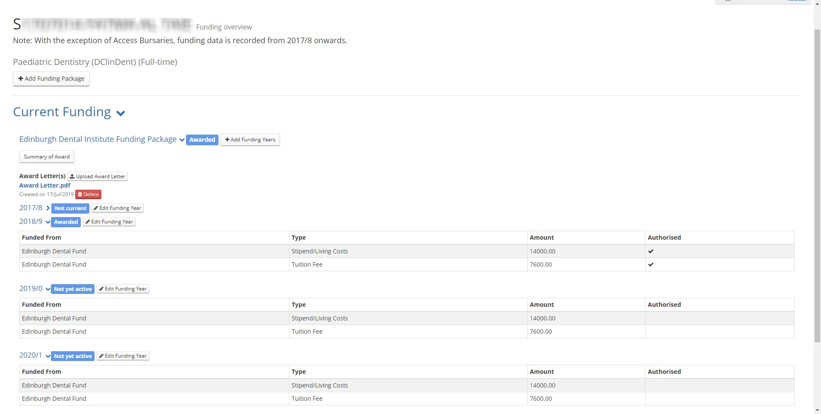
Task: Collapse the 2018/9 funding year
Action: (x=47, y=222)
